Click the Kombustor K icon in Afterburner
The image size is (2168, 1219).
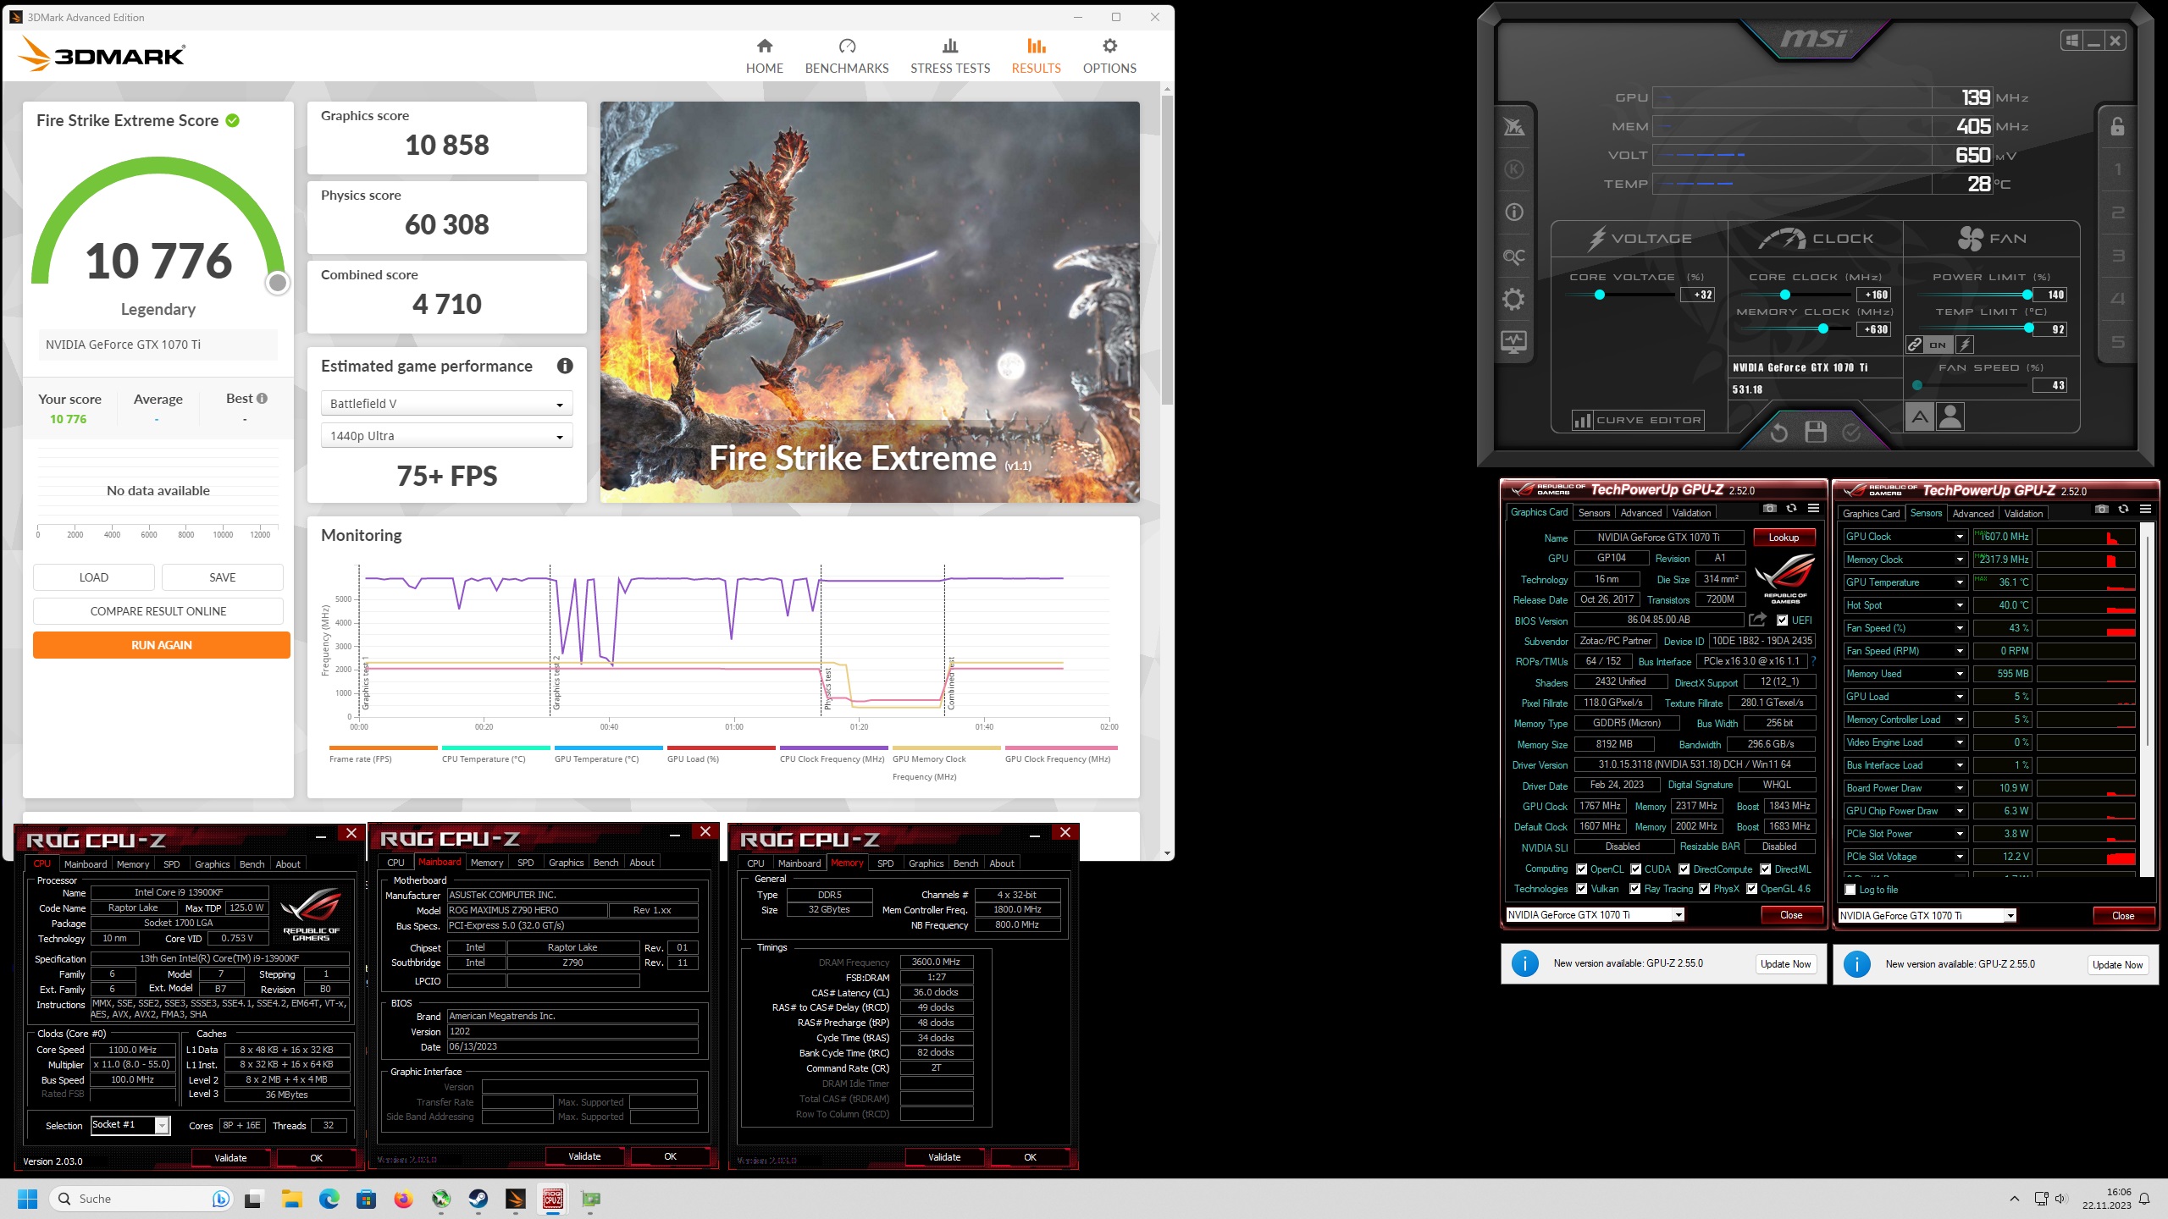pos(1513,169)
